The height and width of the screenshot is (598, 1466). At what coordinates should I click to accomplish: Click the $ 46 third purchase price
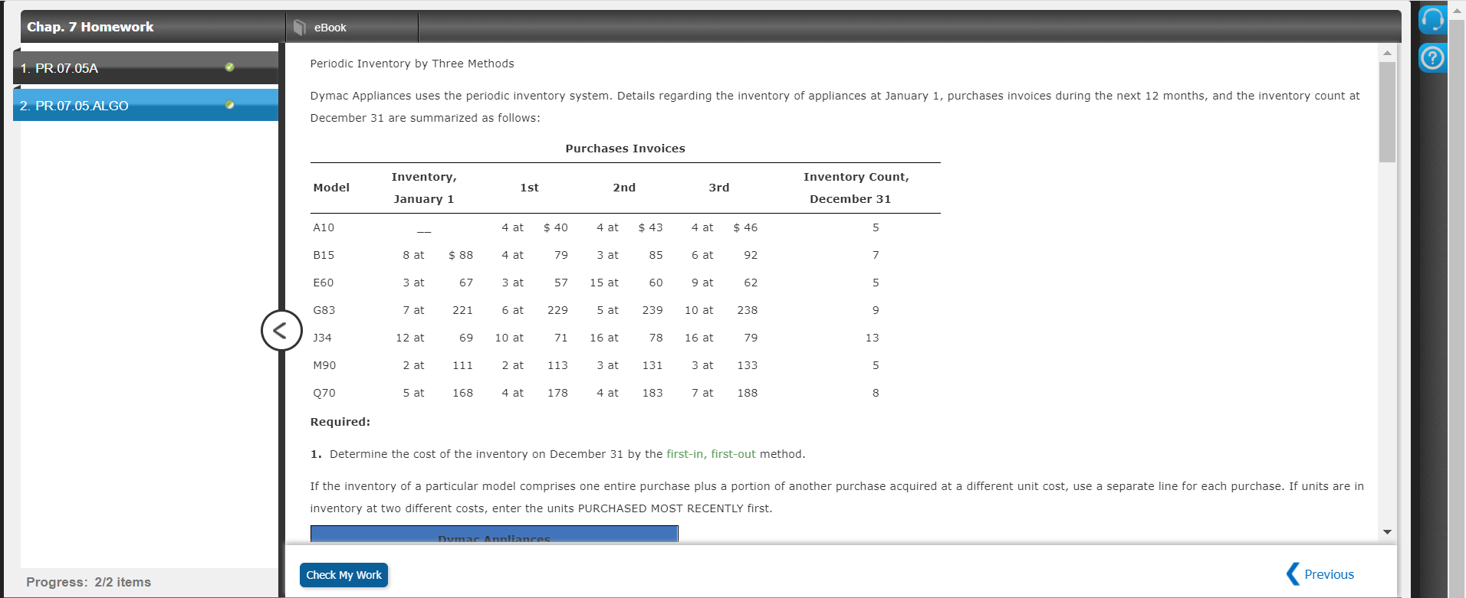click(745, 227)
